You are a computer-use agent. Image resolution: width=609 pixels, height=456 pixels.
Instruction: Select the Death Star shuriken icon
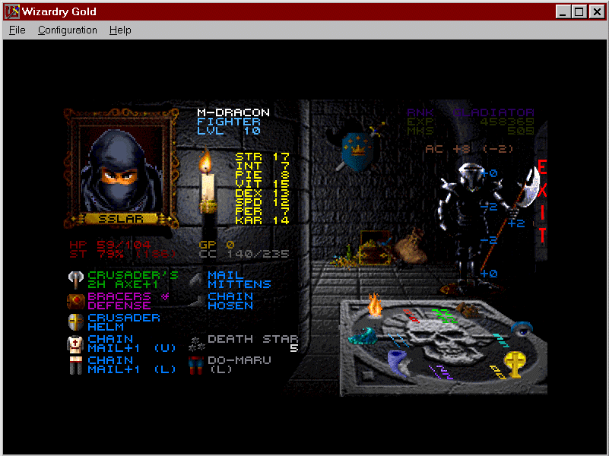tap(195, 343)
